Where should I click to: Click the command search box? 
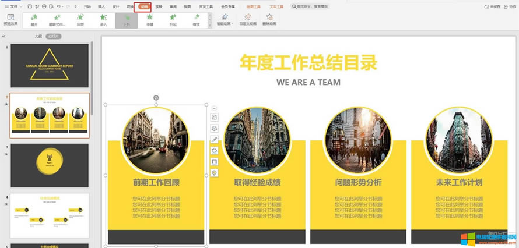[x=313, y=6]
